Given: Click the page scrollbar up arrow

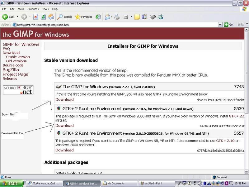Looking at the screenshot, I should pos(247,30).
